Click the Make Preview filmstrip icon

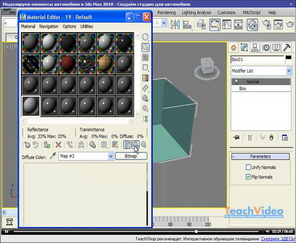pyautogui.click(x=146, y=88)
